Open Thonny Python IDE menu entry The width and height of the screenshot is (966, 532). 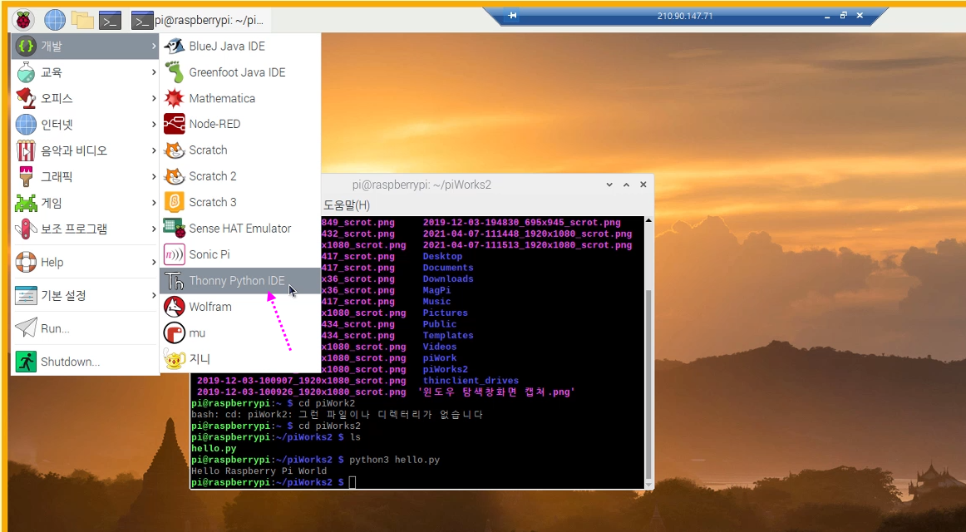tap(239, 281)
